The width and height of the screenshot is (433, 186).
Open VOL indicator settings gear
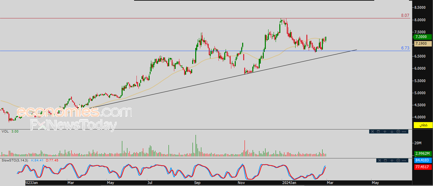(398, 132)
